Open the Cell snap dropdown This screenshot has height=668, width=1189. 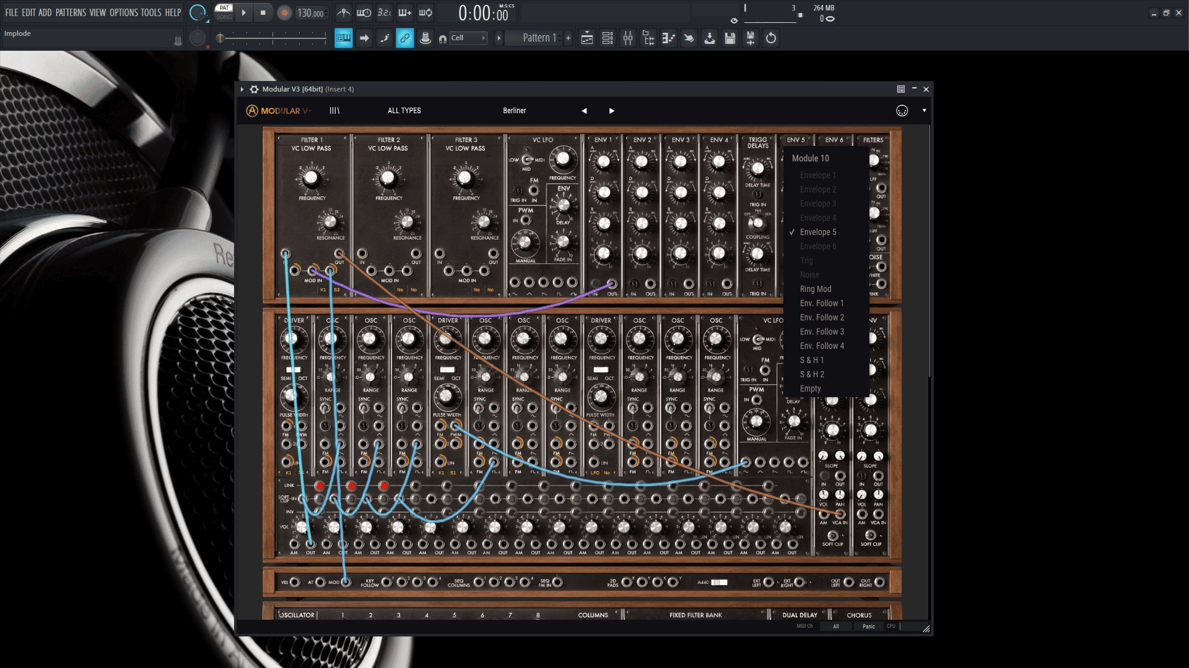(468, 38)
